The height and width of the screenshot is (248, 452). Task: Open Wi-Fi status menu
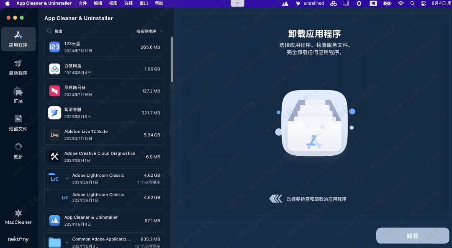(401, 3)
